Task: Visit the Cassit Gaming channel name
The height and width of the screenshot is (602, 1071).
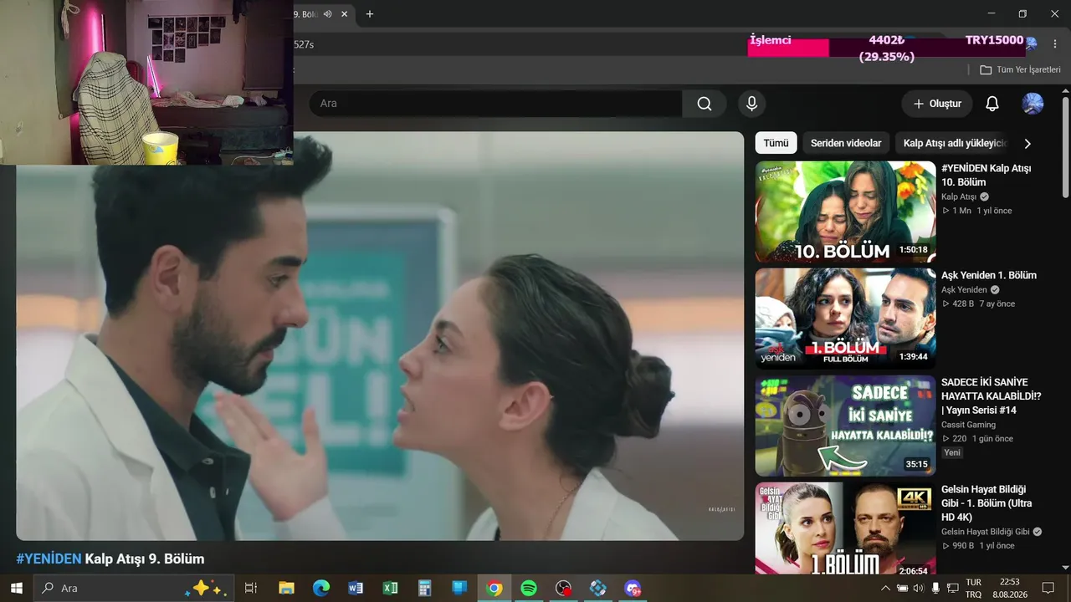Action: tap(968, 425)
